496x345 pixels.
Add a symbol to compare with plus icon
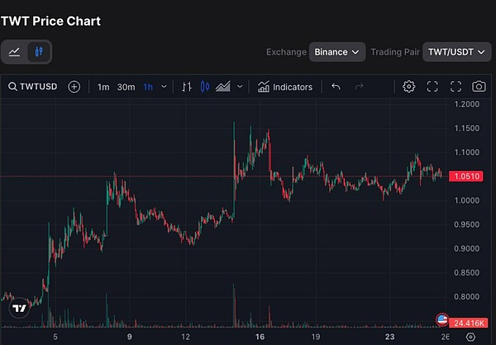tap(74, 87)
